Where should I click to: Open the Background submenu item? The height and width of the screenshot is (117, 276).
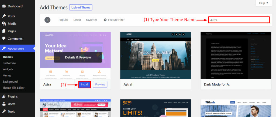pyautogui.click(x=10, y=82)
